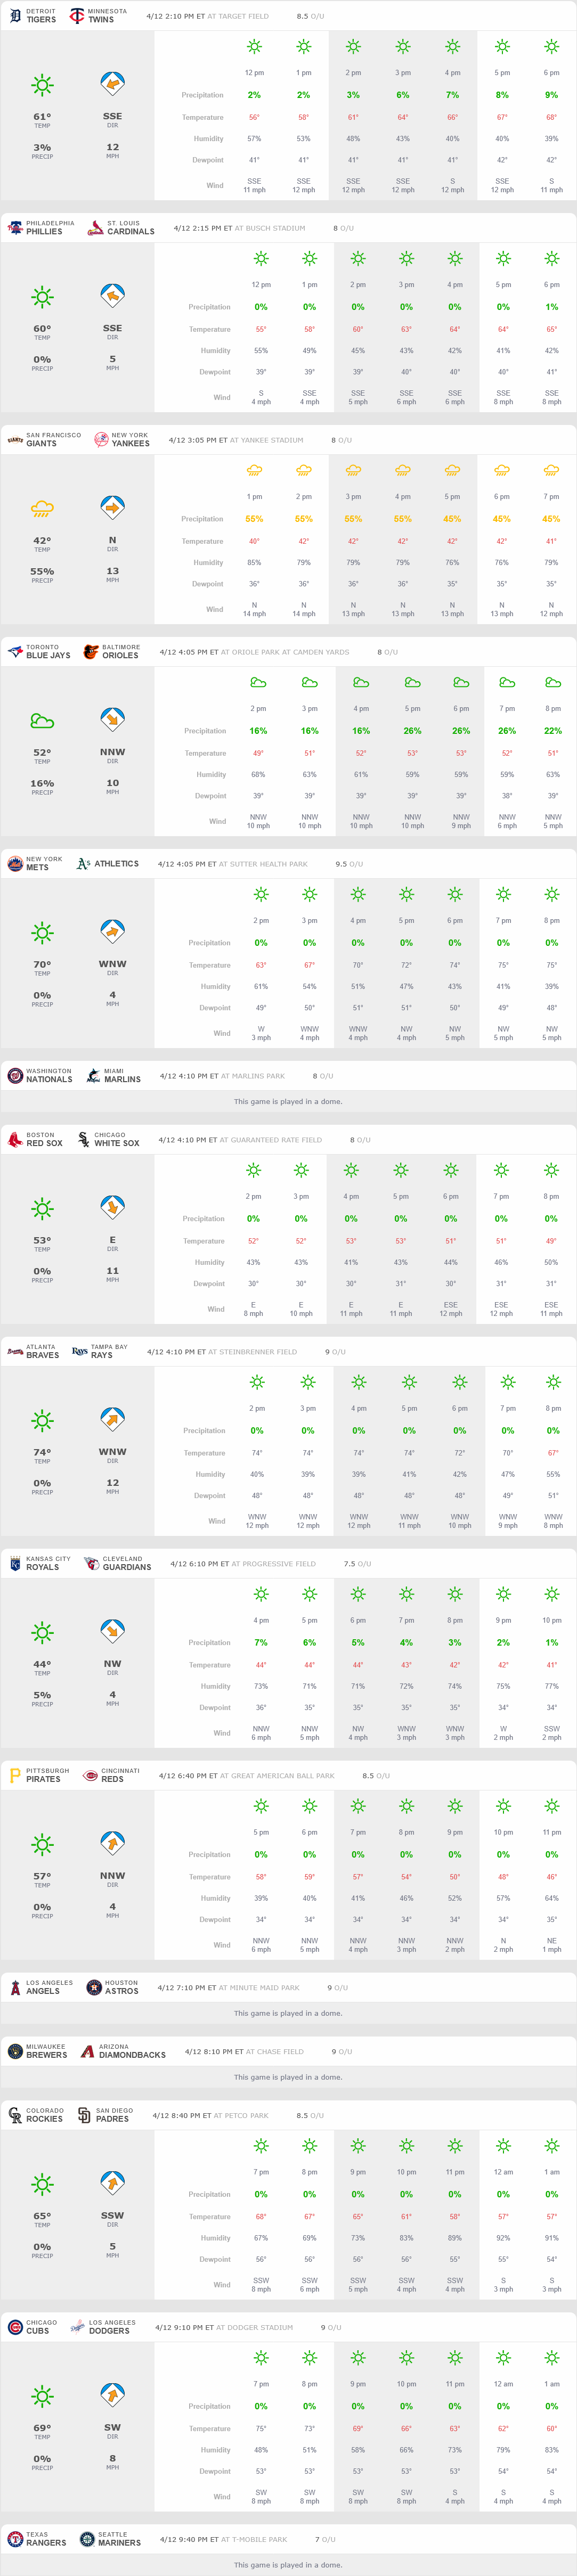Click the Detroit Tigers team logo
This screenshot has width=577, height=2576.
point(15,16)
